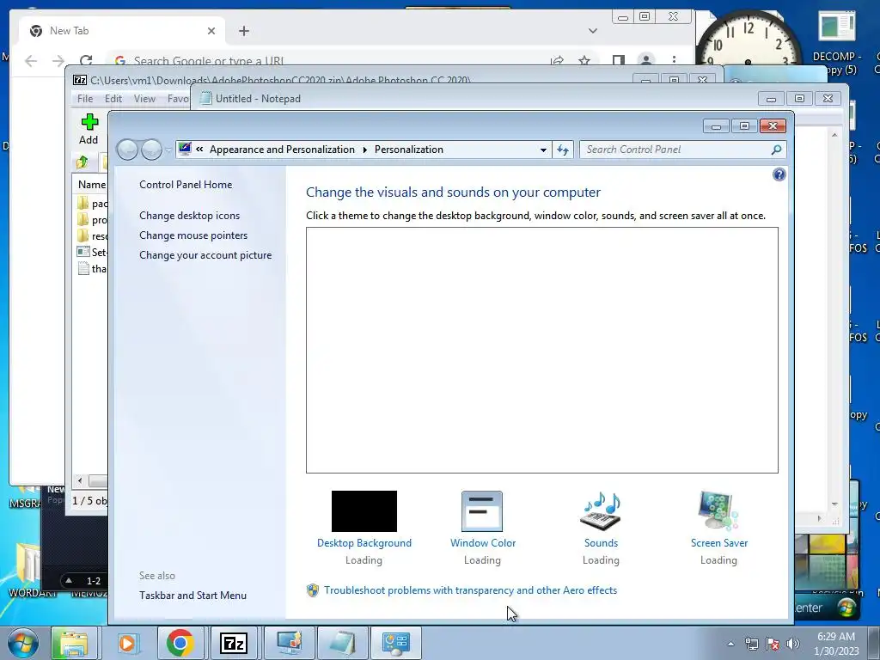Open Change mouse pointers link
Image resolution: width=880 pixels, height=660 pixels.
coord(193,235)
